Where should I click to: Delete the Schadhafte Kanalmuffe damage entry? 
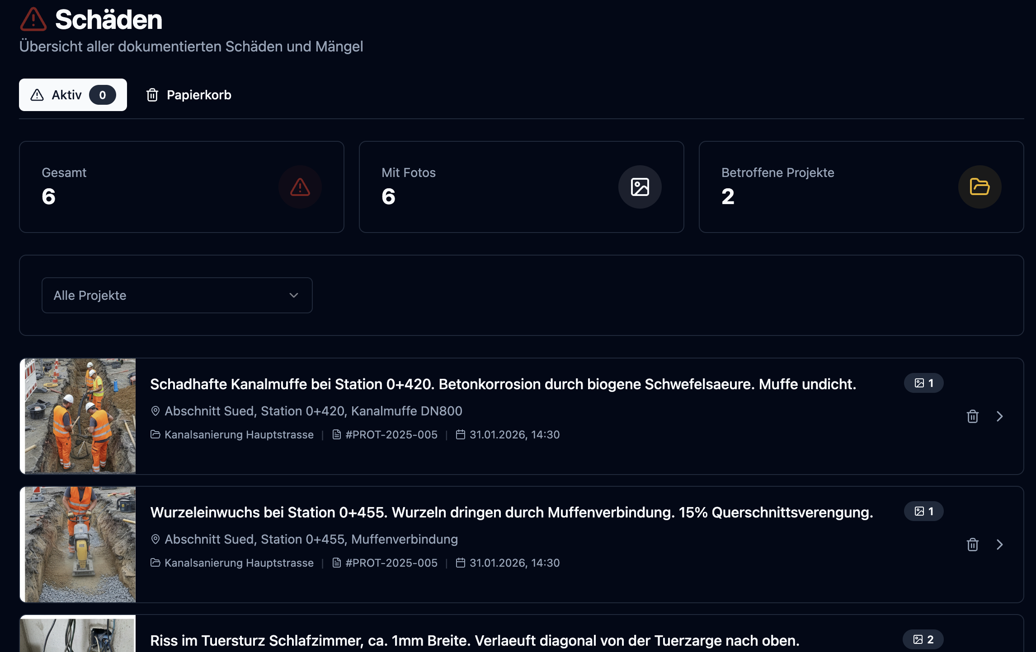click(x=972, y=416)
